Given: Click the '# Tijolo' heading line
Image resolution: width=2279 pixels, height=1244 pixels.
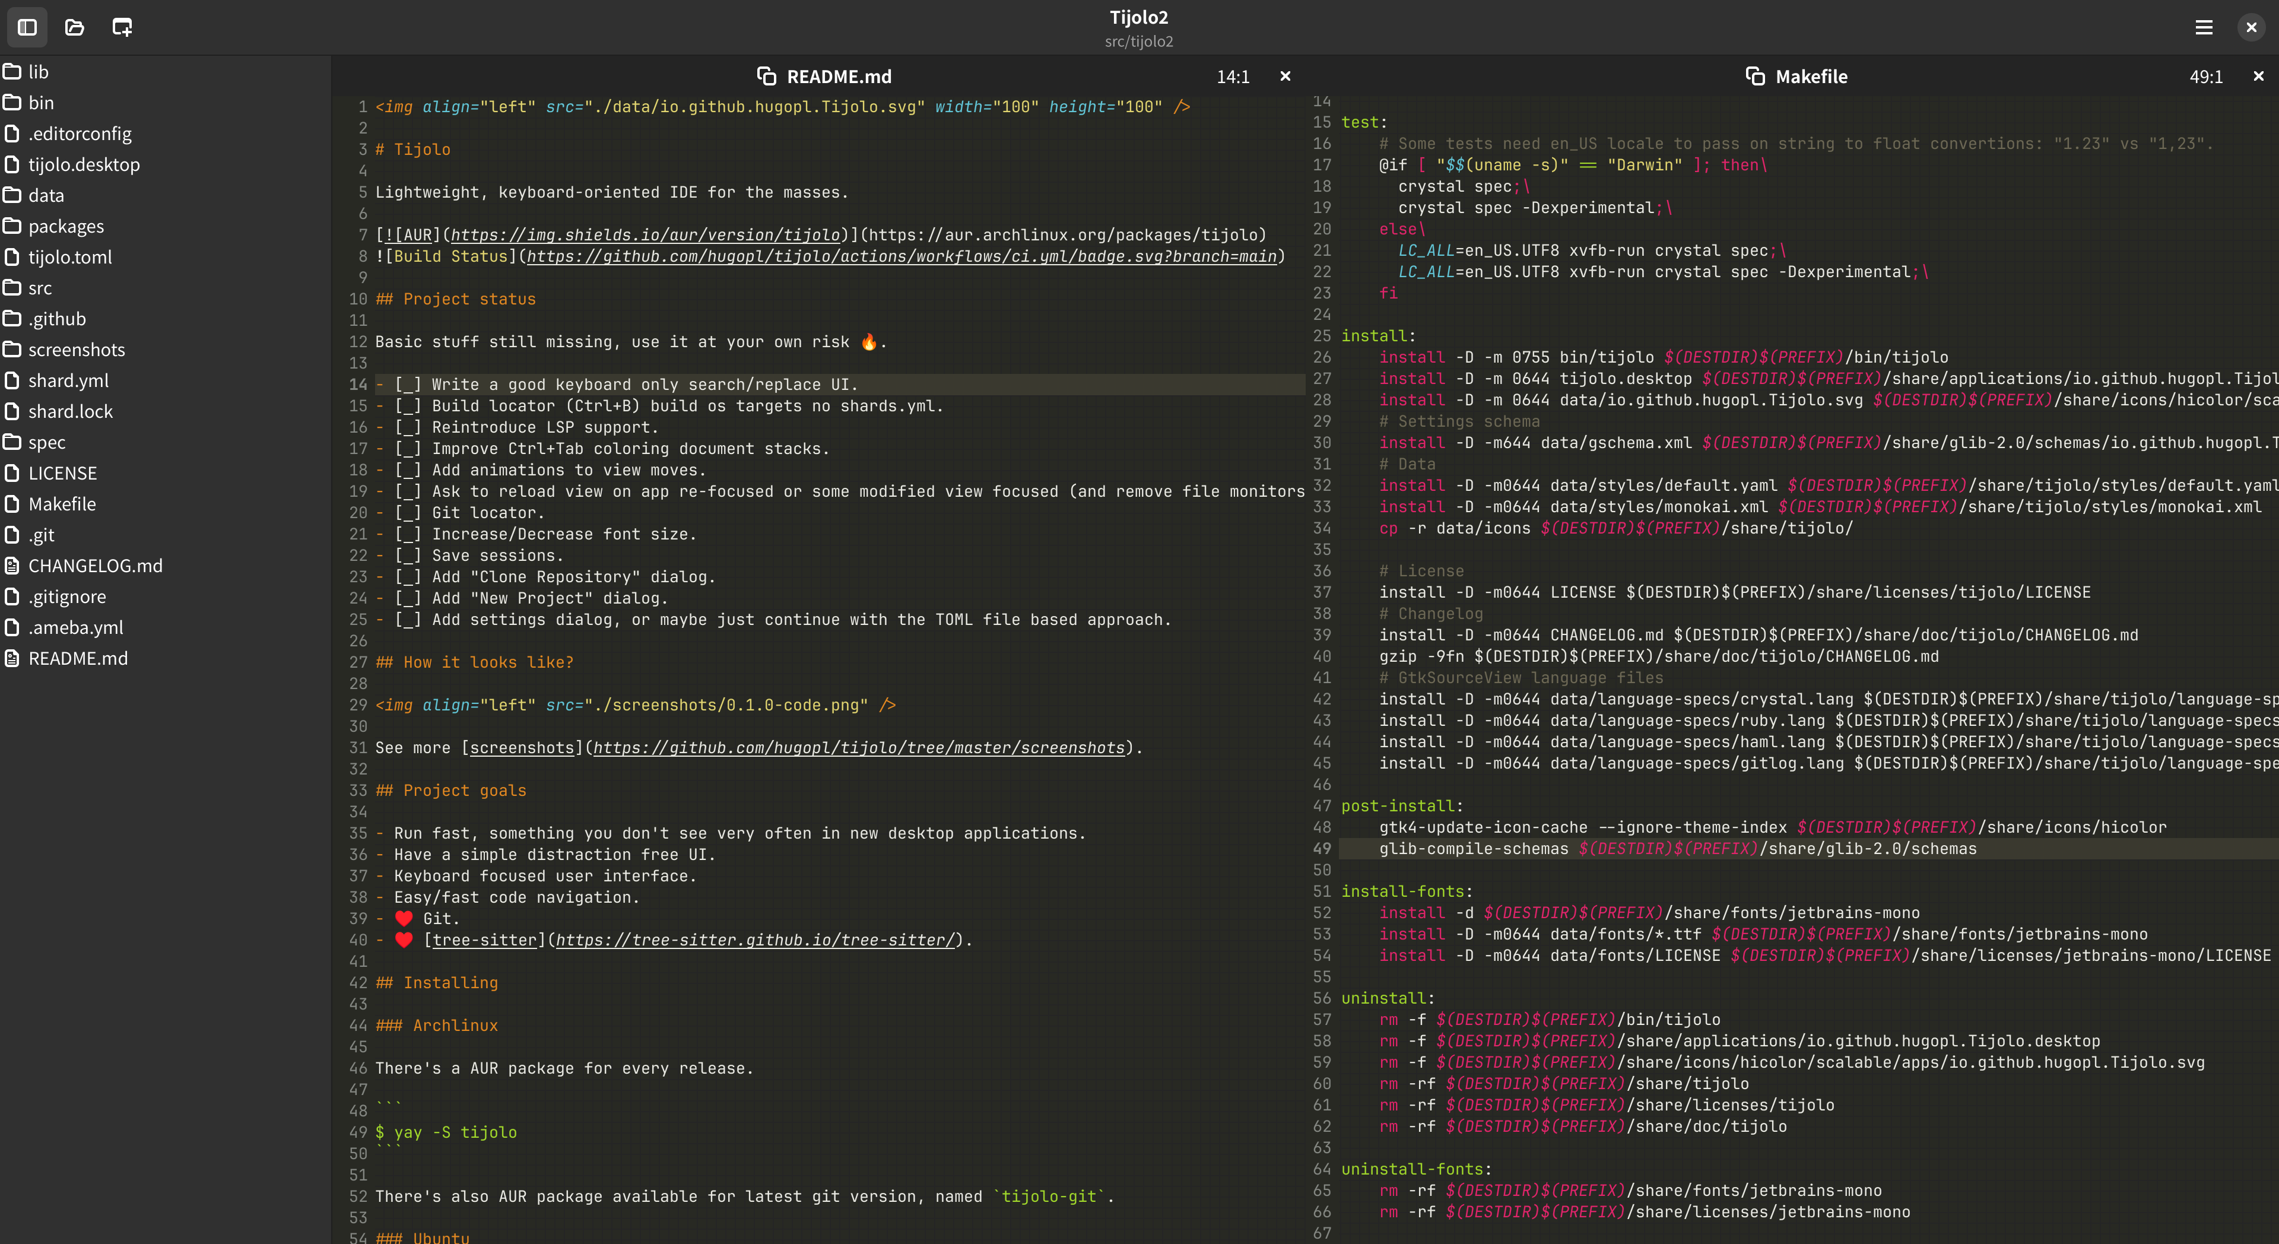Looking at the screenshot, I should [x=412, y=150].
